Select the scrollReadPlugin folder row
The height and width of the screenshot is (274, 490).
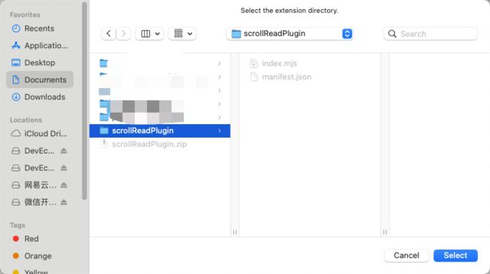(160, 131)
